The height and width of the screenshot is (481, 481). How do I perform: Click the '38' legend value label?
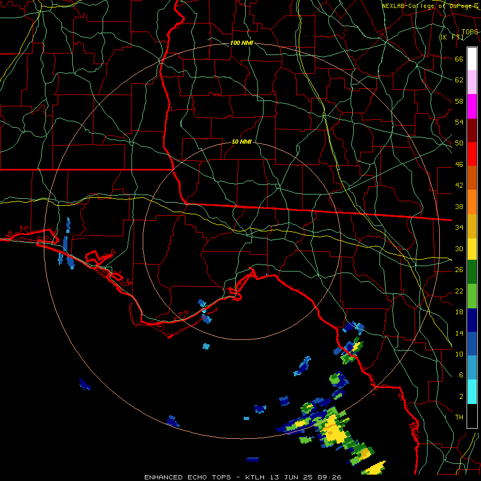[x=459, y=206]
